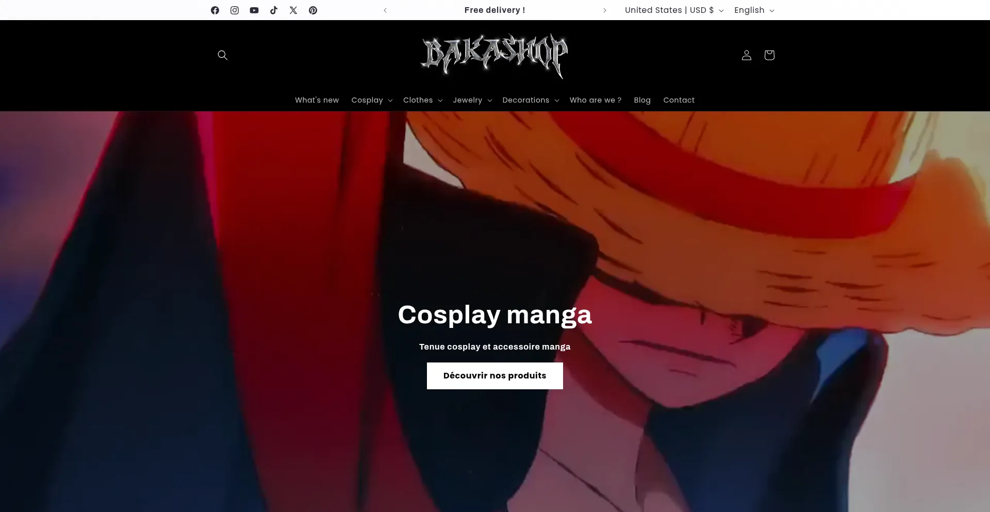Open the Instagram social icon

click(x=234, y=10)
